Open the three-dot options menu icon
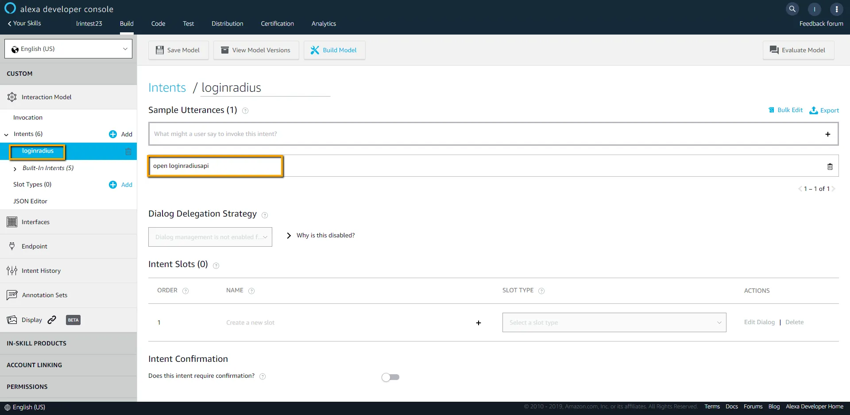The width and height of the screenshot is (850, 415). tap(836, 9)
